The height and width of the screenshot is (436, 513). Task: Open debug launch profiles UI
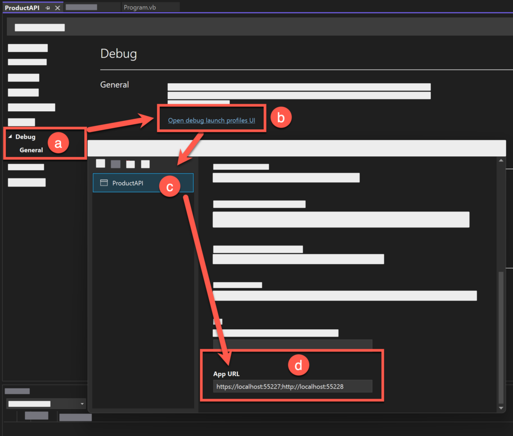[211, 120]
